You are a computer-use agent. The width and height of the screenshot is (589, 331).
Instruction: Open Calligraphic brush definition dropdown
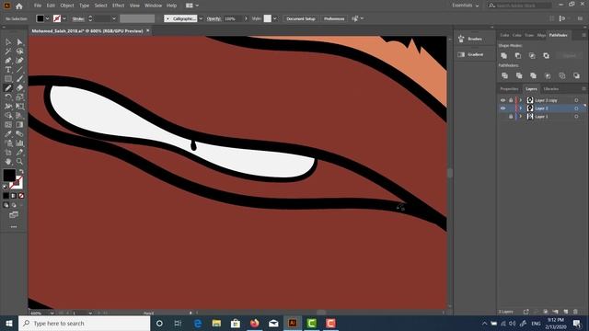pyautogui.click(x=201, y=18)
